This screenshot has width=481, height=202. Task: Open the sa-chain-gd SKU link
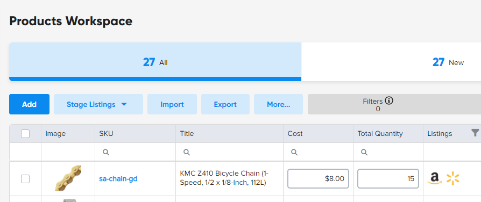tap(118, 179)
